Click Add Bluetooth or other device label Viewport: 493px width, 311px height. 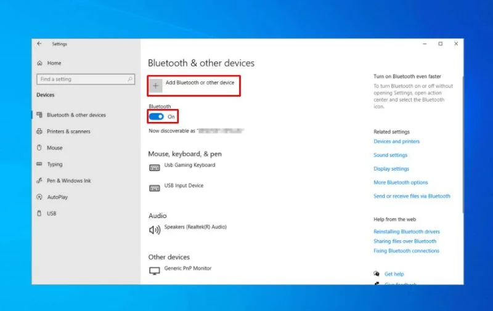point(200,83)
